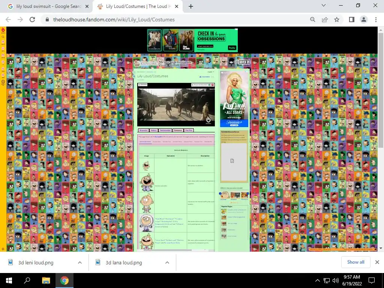Open a new Chrome tab
The width and height of the screenshot is (384, 288).
click(191, 6)
